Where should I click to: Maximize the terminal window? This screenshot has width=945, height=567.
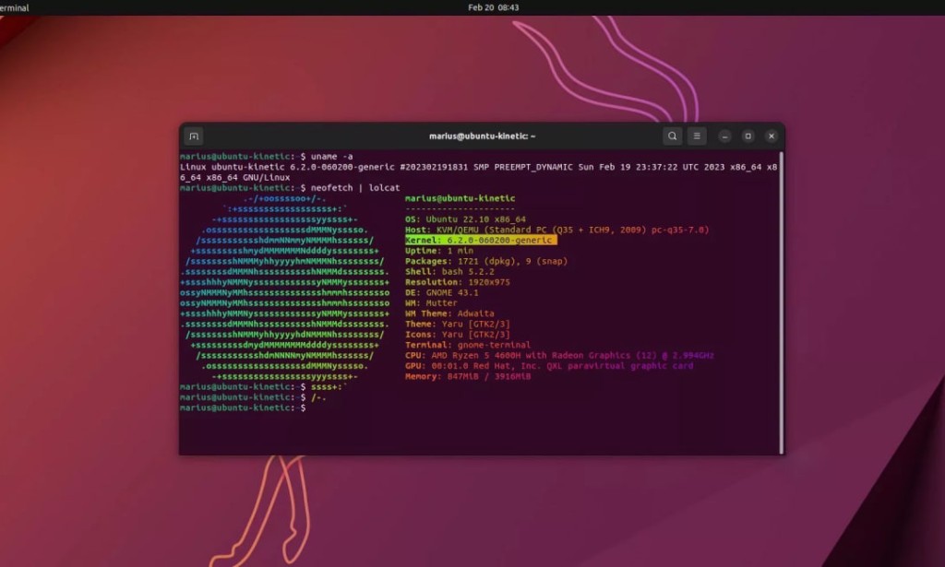click(x=747, y=136)
